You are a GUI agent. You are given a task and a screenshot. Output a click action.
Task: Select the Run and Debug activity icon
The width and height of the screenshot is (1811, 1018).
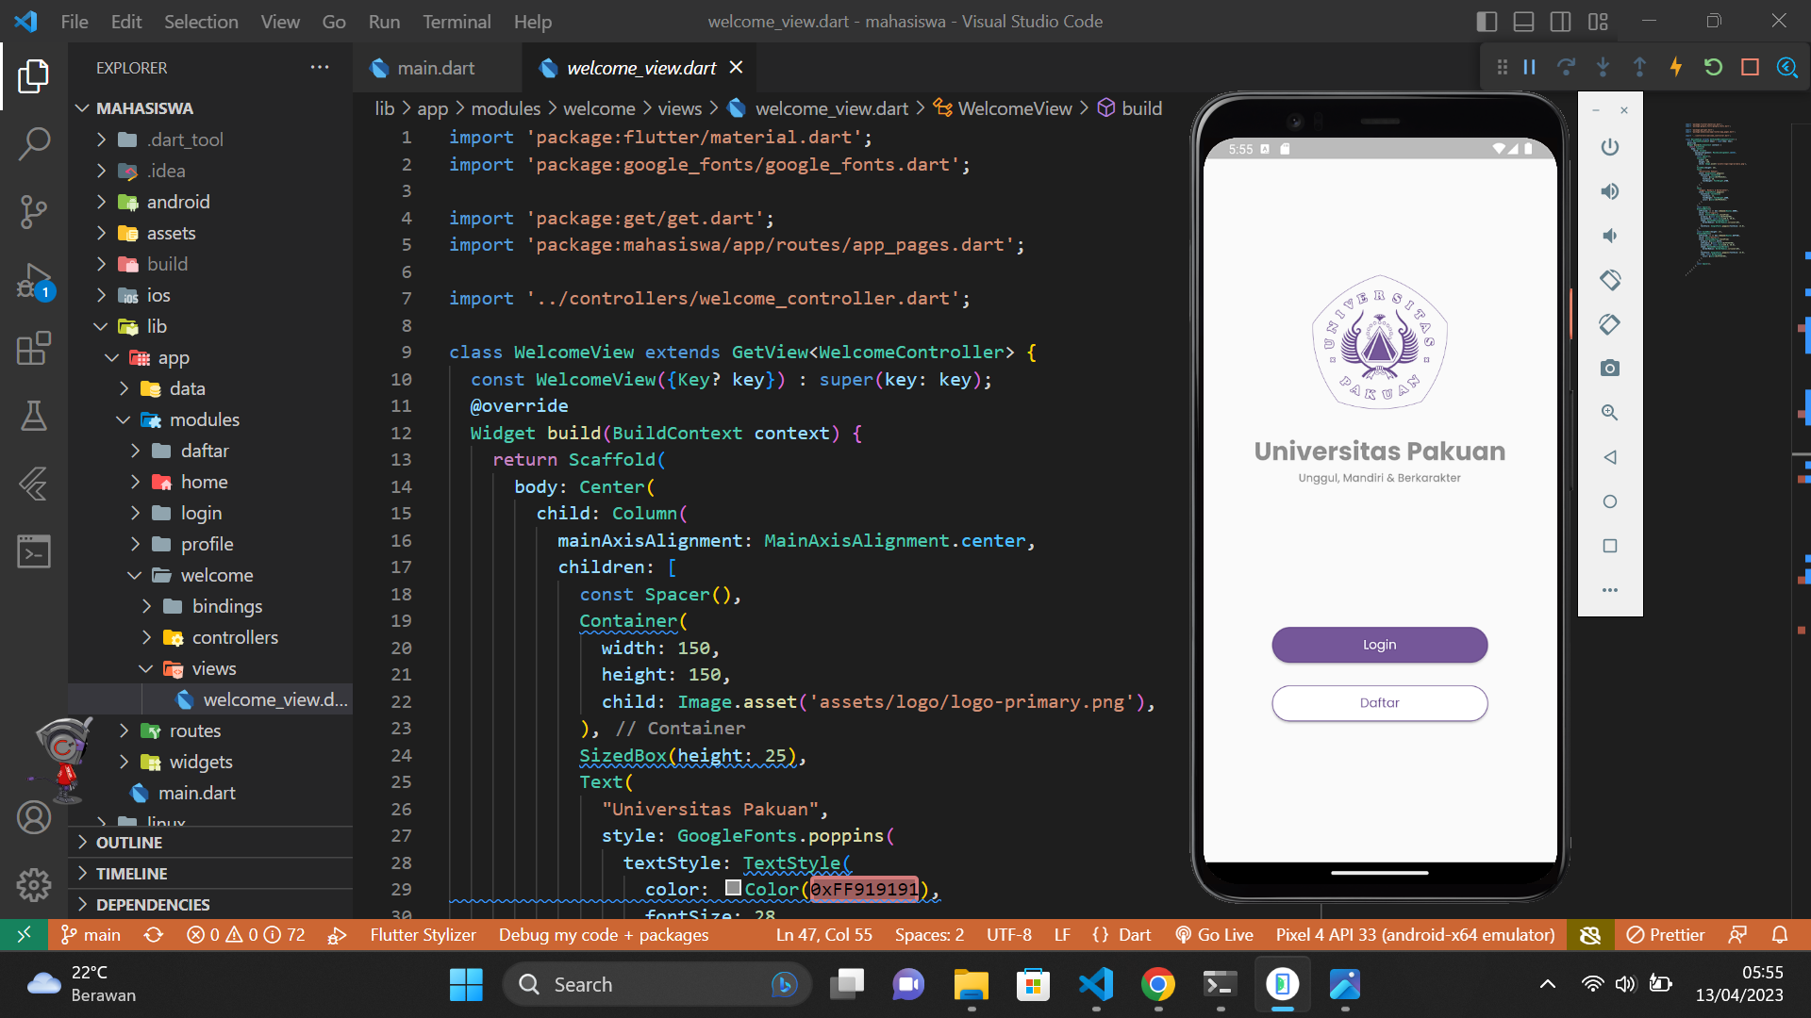[34, 282]
